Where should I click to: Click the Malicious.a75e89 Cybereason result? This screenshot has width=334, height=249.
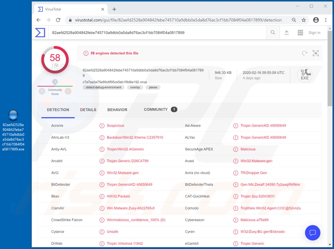(255, 220)
